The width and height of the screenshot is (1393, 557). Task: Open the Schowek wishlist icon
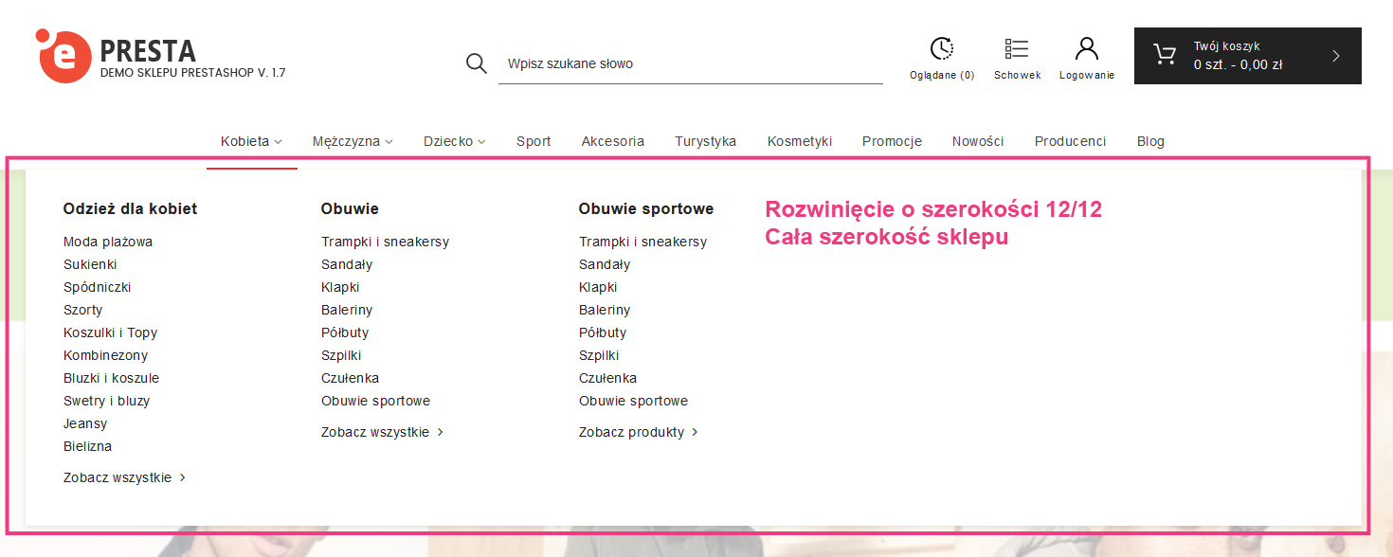(1017, 49)
